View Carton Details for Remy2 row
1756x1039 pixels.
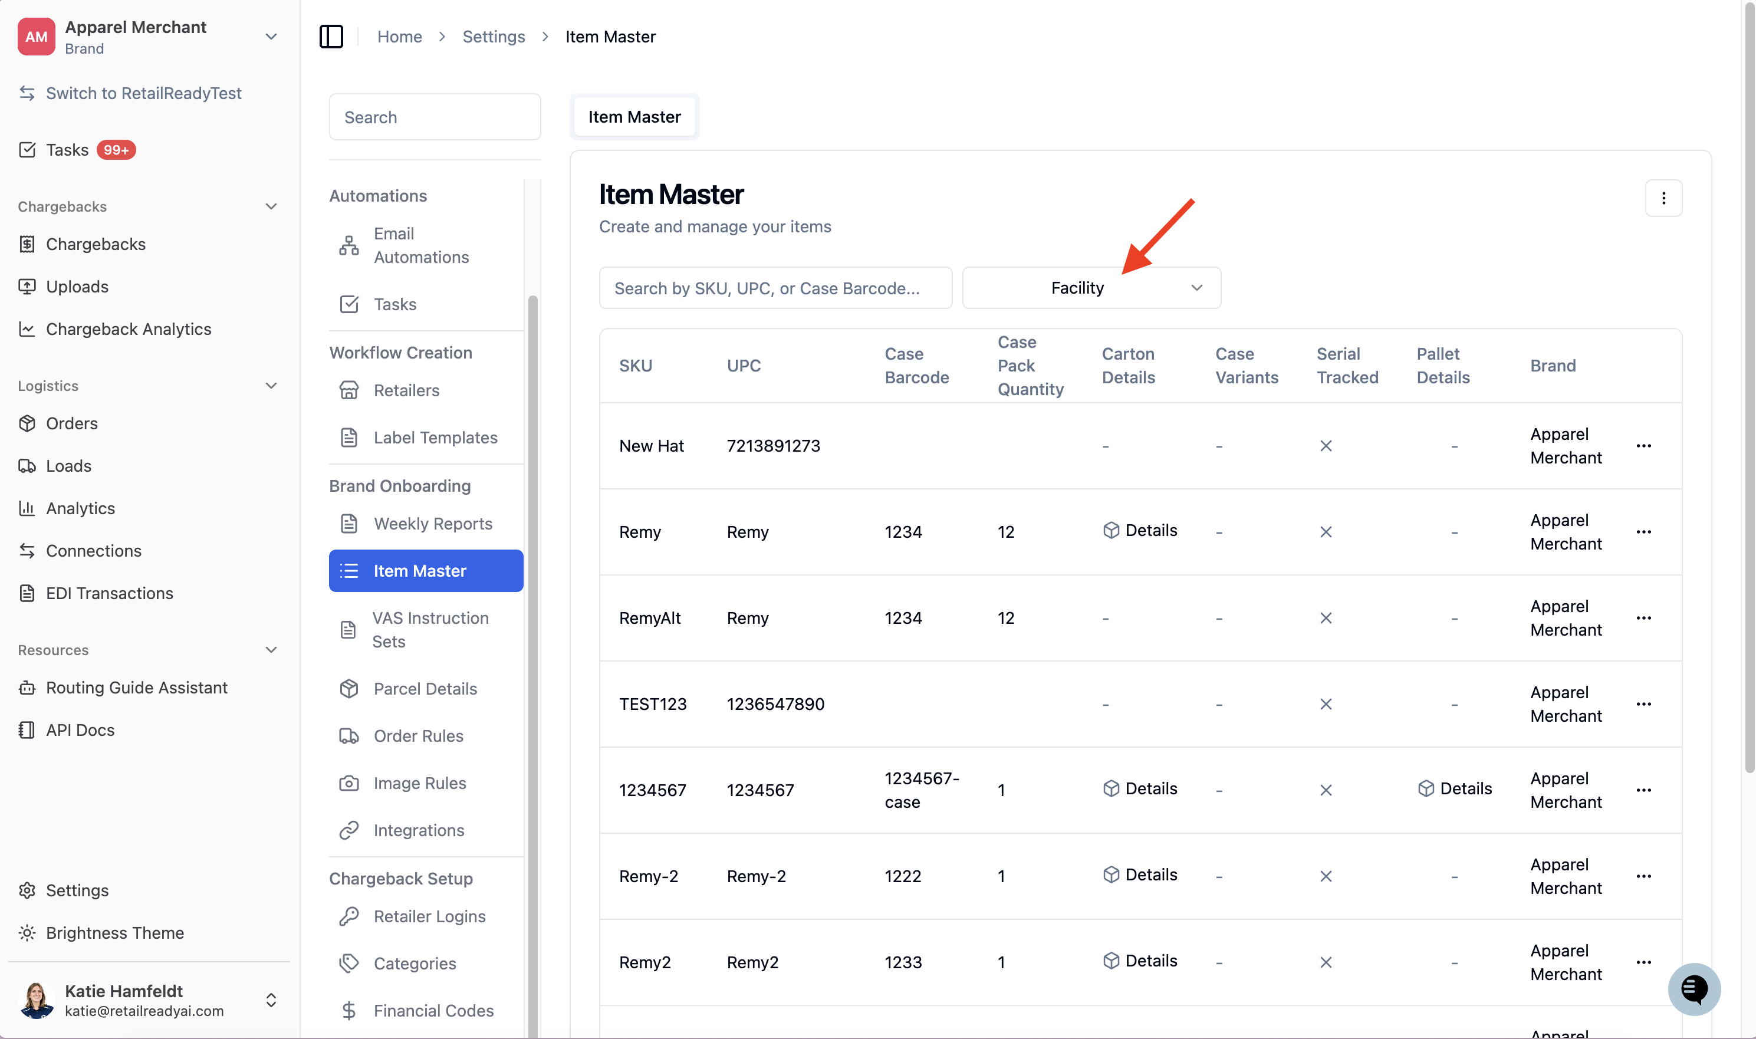(1139, 961)
